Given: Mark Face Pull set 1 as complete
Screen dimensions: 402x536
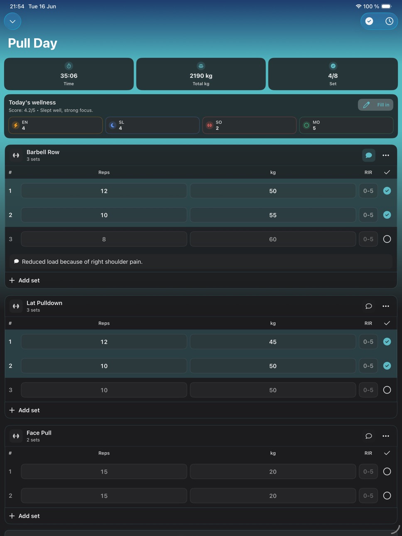Looking at the screenshot, I should [387, 472].
